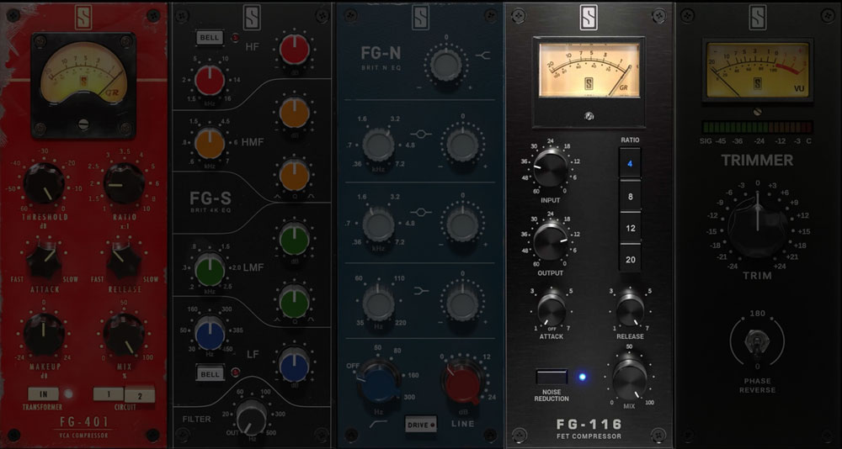
Task: Click the Slate logo atop the Trimmer module
Action: coord(758,18)
